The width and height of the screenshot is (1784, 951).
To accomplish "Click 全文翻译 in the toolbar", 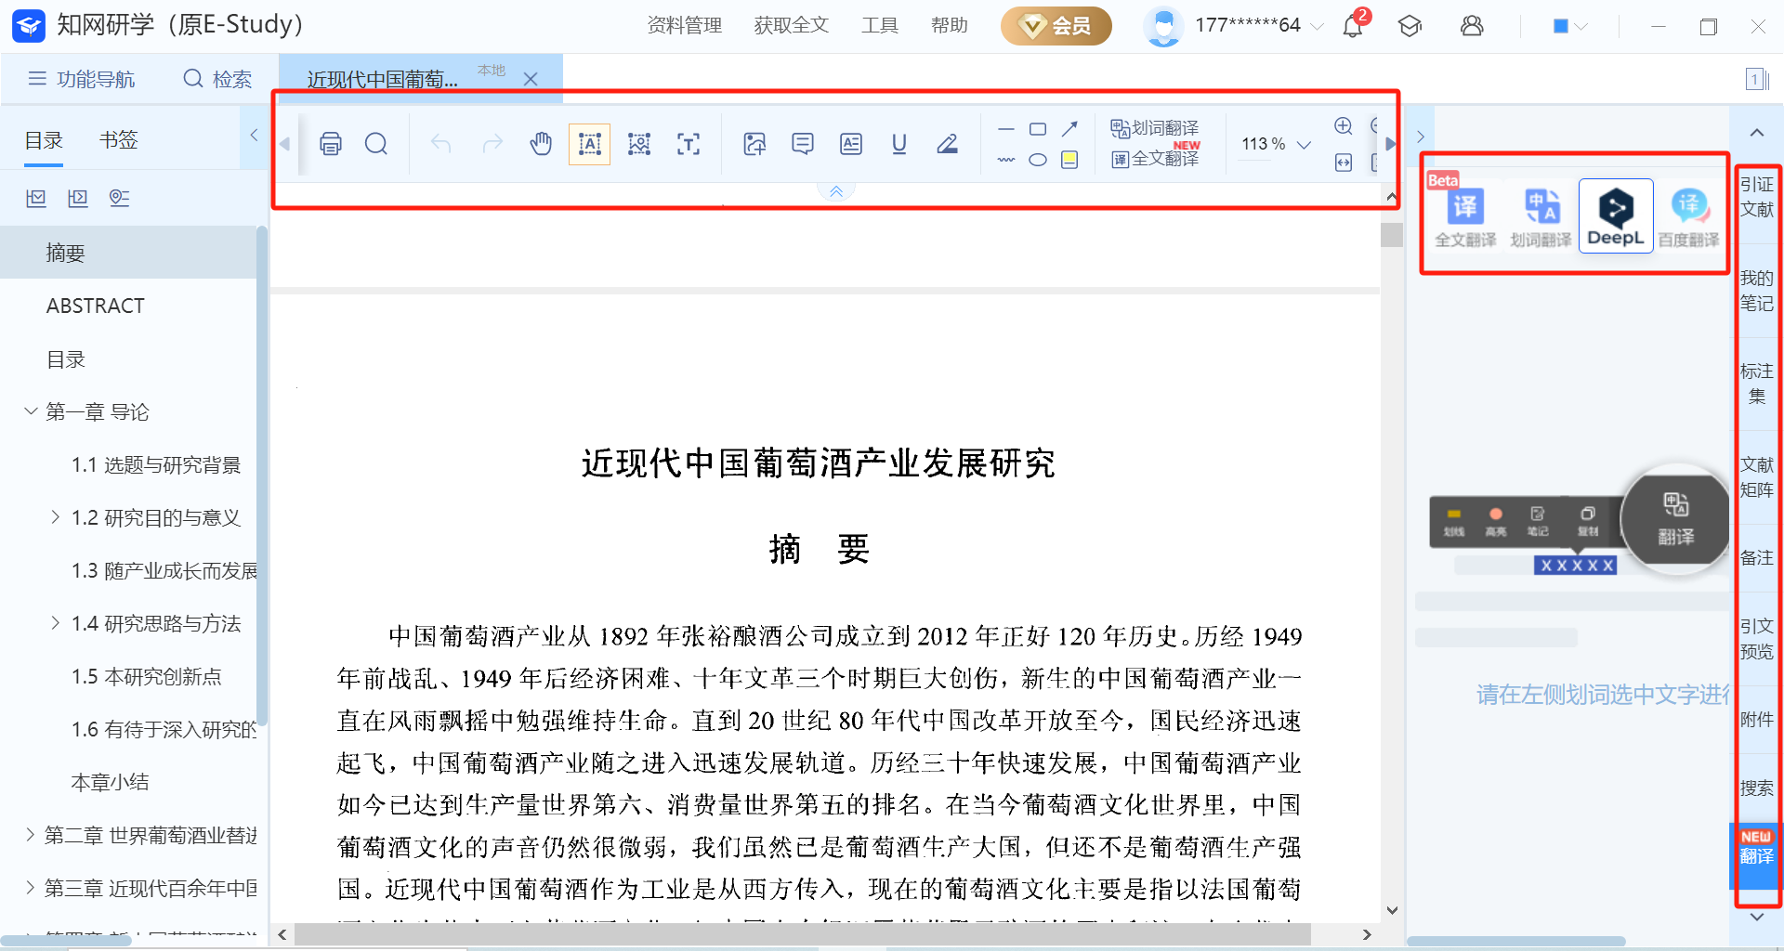I will [x=1156, y=160].
